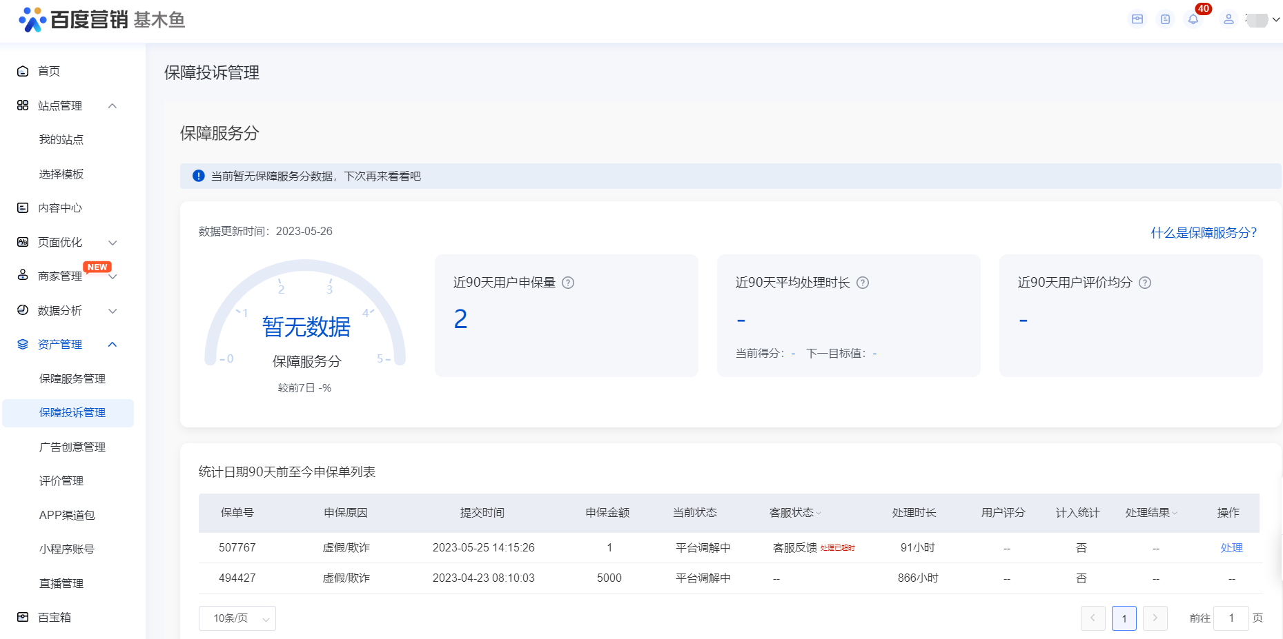Expand the 页面优化 sidebar section
This screenshot has width=1283, height=639.
pos(112,243)
